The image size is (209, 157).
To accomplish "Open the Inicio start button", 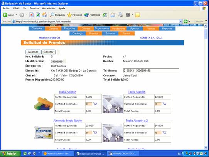I will [x=10, y=154].
